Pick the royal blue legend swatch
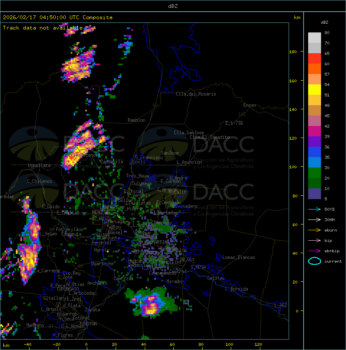 [314, 152]
